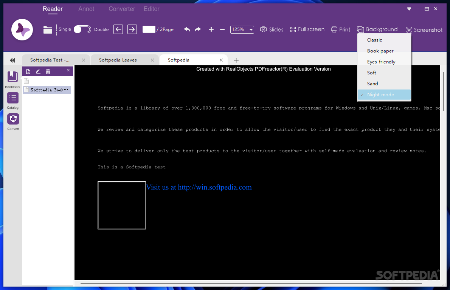Select the Classic background option

(384, 40)
